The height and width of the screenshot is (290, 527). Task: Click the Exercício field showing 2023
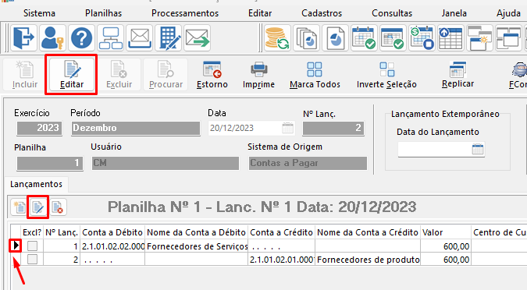39,128
